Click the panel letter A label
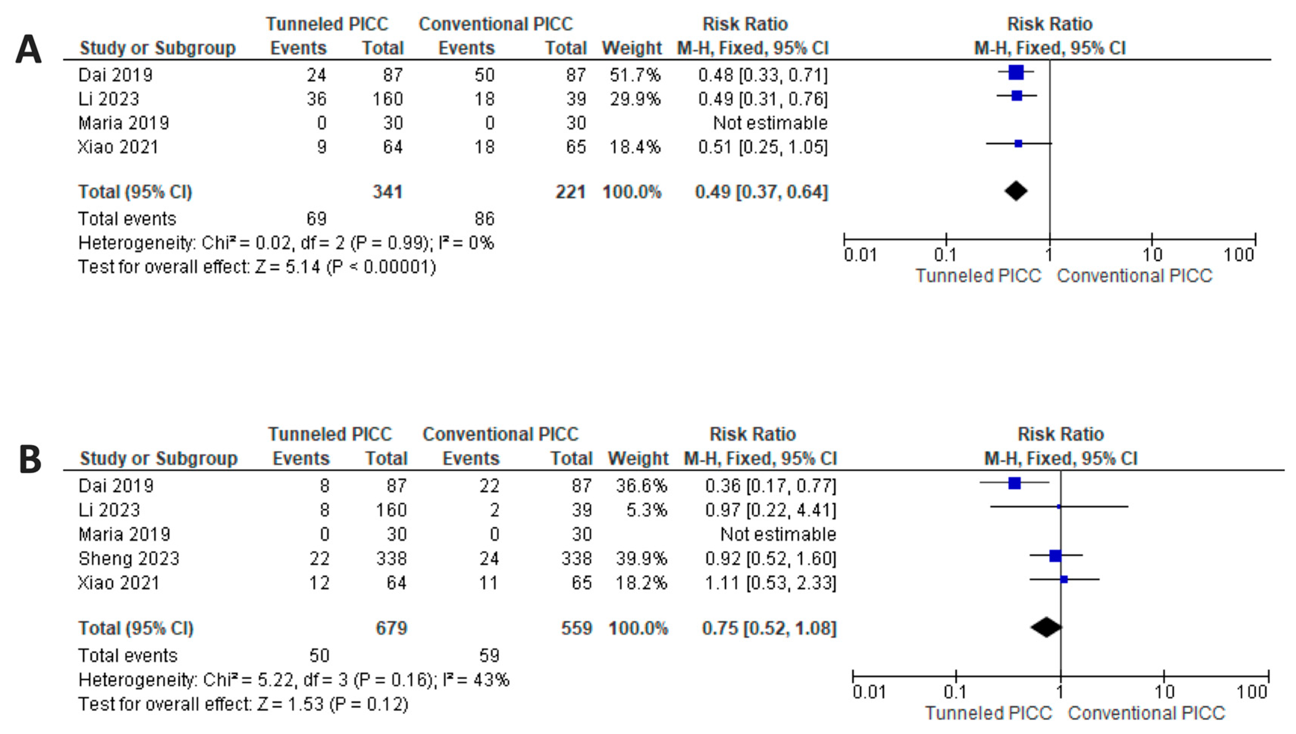Screen dimensions: 1296x734 (x=28, y=50)
